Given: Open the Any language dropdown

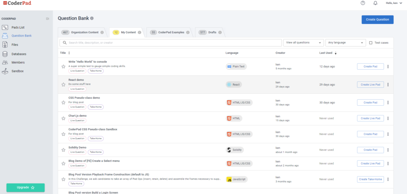Looking at the screenshot, I should (345, 43).
